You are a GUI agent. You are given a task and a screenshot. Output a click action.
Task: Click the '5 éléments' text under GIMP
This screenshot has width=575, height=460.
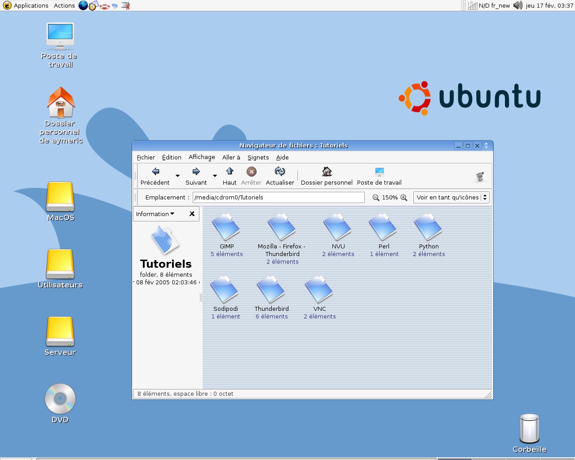click(x=226, y=254)
